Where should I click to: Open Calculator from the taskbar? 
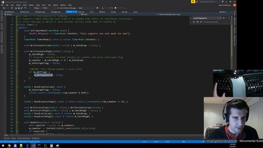pos(51,146)
